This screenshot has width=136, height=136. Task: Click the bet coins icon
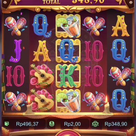click(x=52, y=124)
